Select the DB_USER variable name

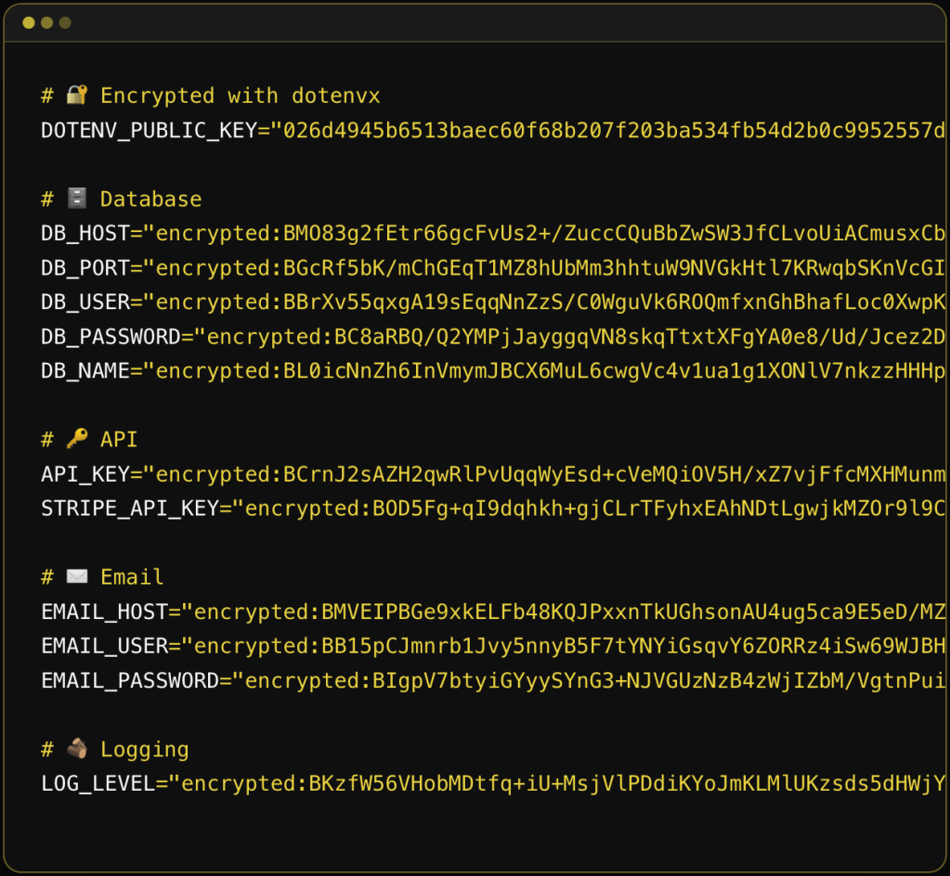[x=85, y=303]
